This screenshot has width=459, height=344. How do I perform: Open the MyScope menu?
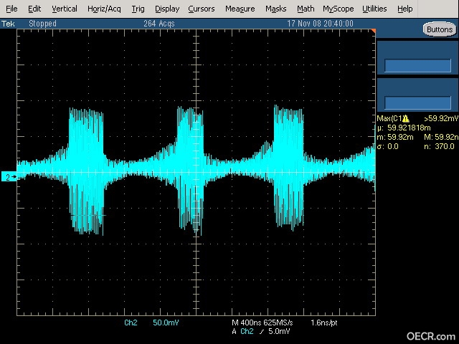[339, 9]
